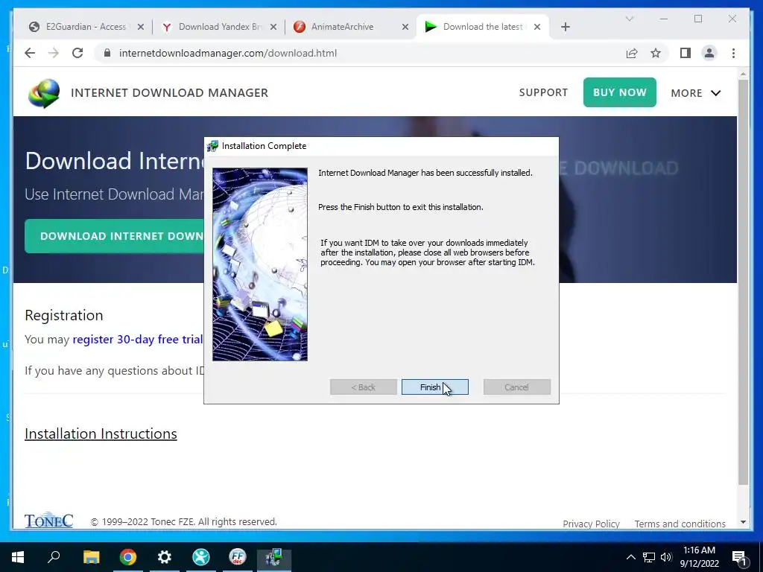
Task: Close the Yandex Browser tab
Action: pos(273,27)
